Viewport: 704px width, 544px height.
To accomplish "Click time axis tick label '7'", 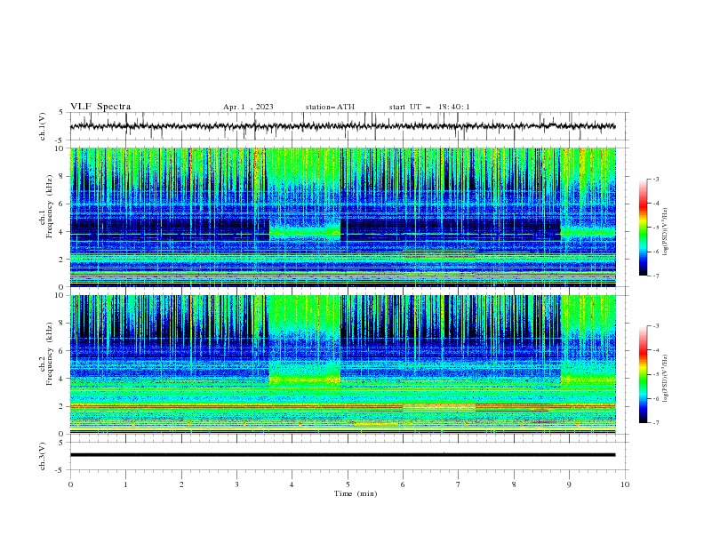I will pyautogui.click(x=459, y=484).
